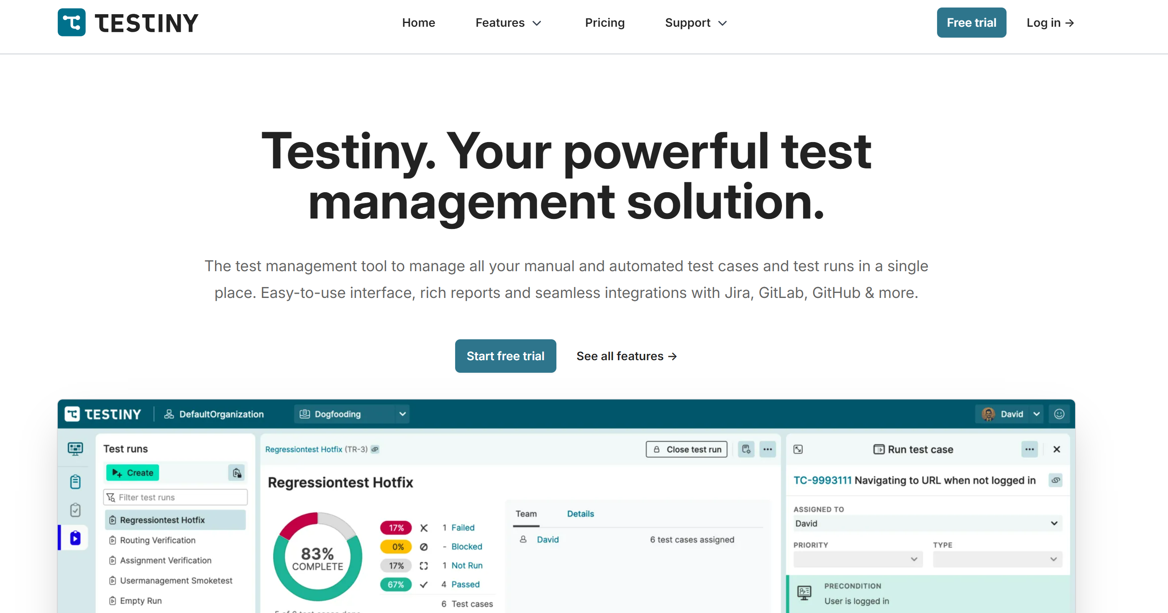Open the Log in link

(1050, 23)
